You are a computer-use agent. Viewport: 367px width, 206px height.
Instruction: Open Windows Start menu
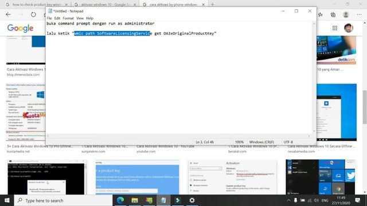[7, 200]
